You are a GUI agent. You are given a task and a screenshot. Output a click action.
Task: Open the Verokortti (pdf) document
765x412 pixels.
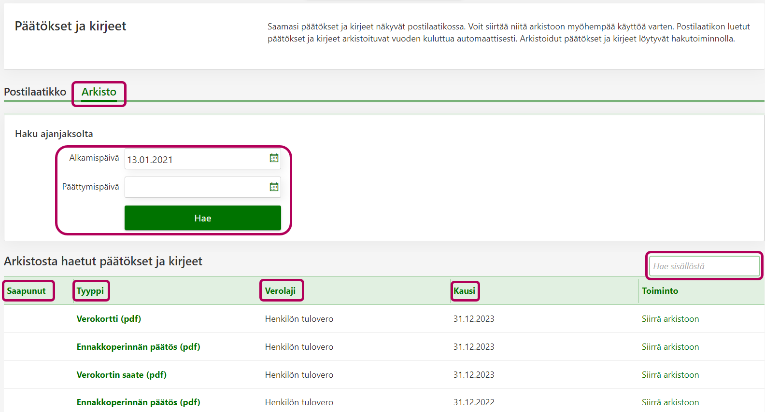click(x=109, y=319)
